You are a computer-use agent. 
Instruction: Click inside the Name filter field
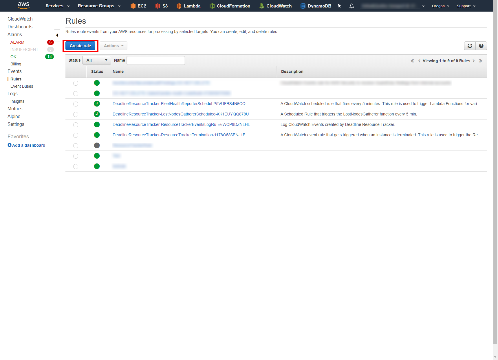click(155, 60)
